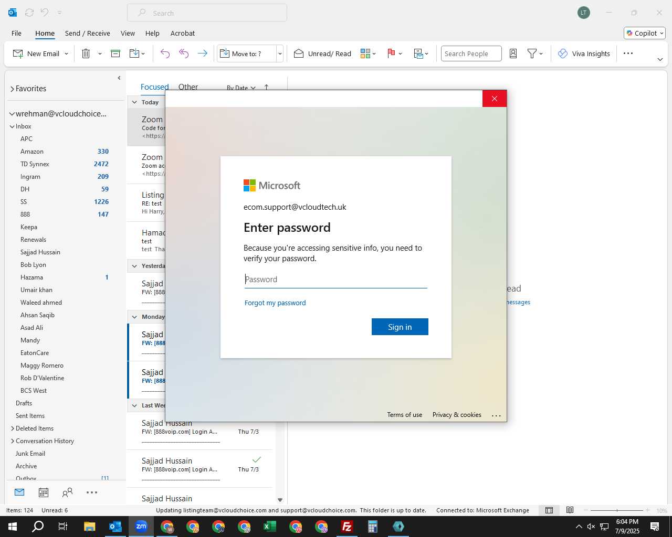Open Privacy & cookies link
Viewport: 672px width, 537px height.
[x=457, y=415]
